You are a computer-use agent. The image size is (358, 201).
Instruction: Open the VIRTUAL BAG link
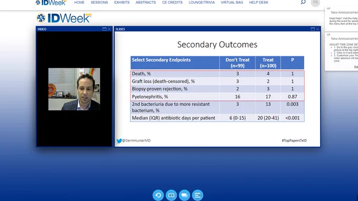(232, 3)
